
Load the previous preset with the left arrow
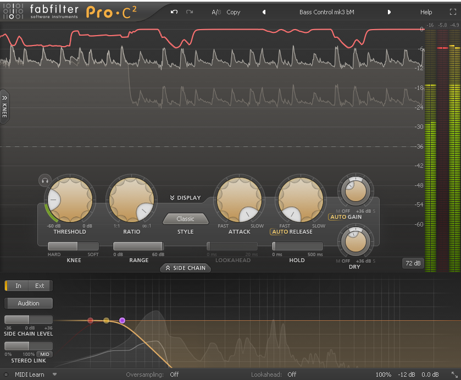pos(264,12)
